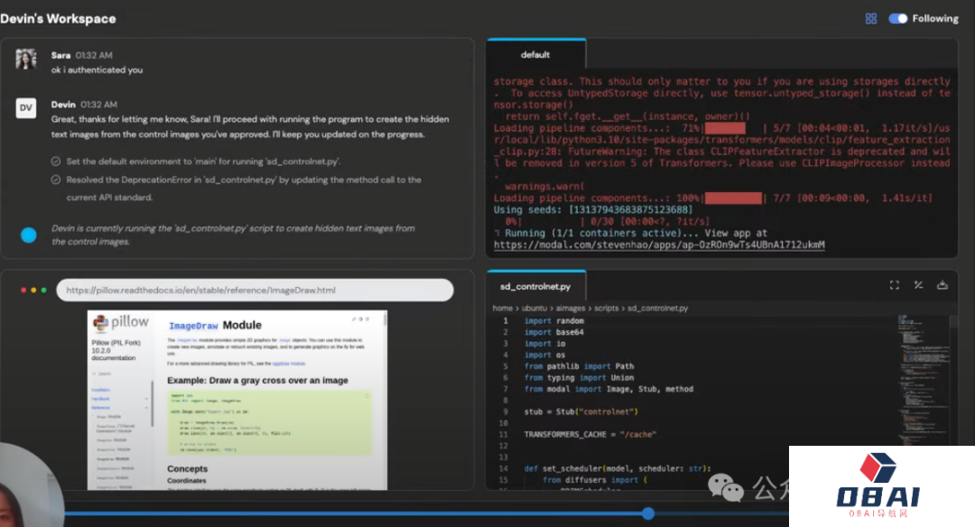Select the 'default' terminal tab
The width and height of the screenshot is (975, 527).
tap(535, 55)
